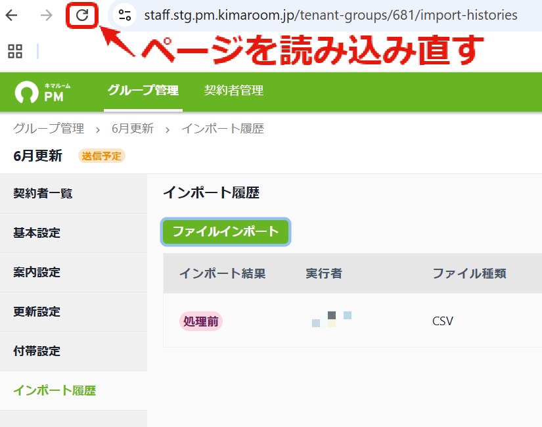Switch to 契約者管理 tab

234,91
